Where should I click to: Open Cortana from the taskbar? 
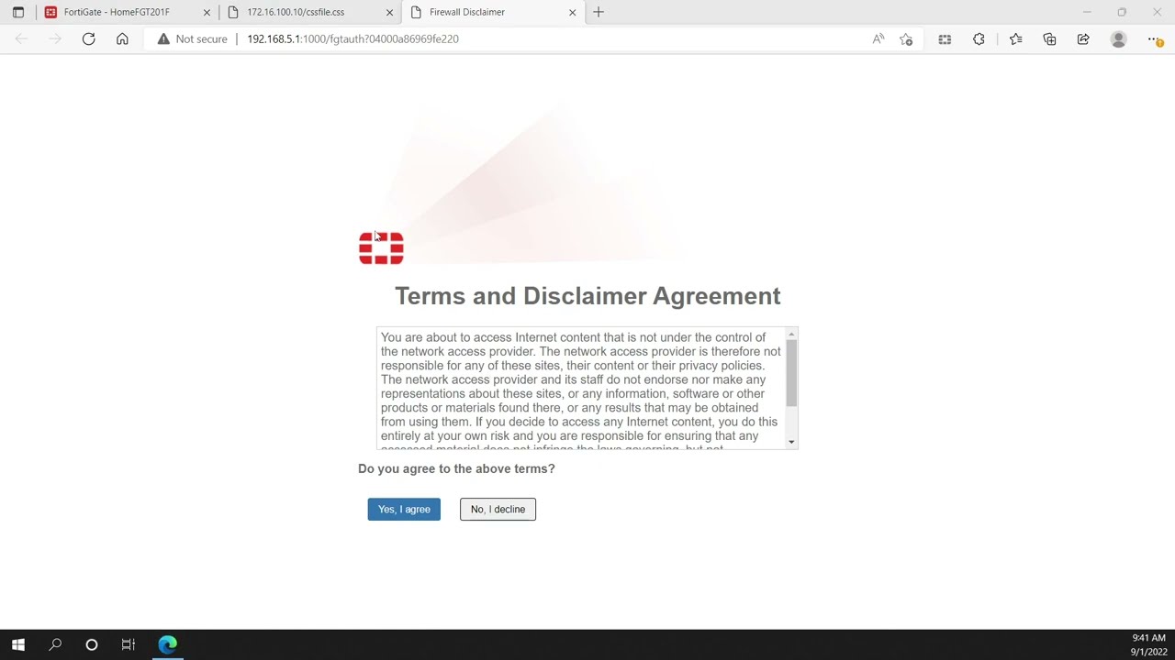click(92, 644)
